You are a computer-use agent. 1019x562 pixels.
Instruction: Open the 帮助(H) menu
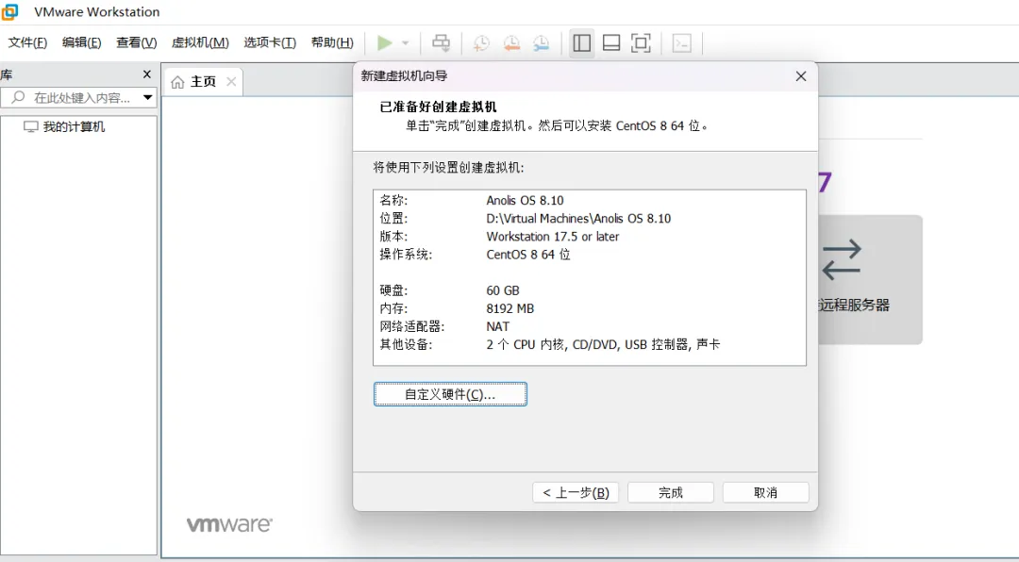pos(332,42)
